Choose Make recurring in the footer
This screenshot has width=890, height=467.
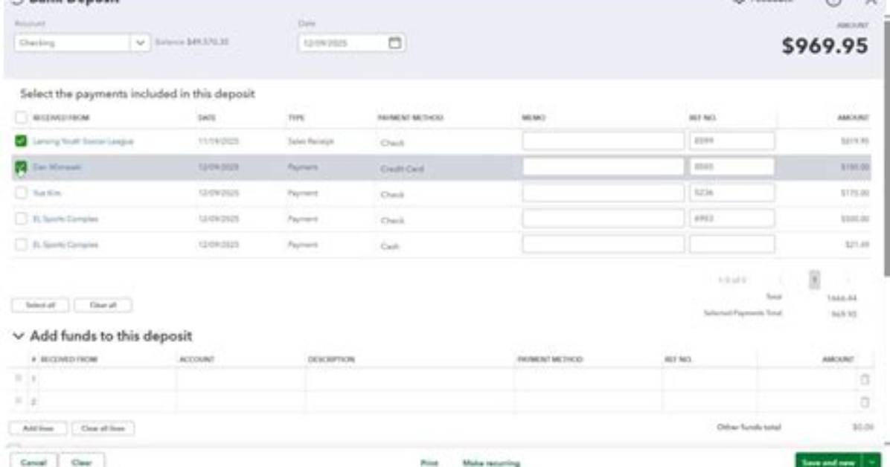click(491, 463)
